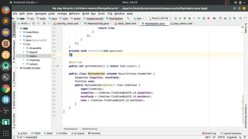
Task: Toggle the Gradle tool window on right edge
Action: point(246,28)
